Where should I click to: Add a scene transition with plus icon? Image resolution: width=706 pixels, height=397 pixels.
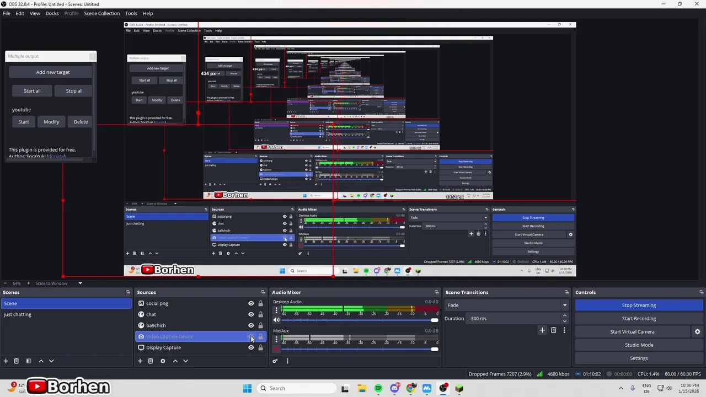pos(542,330)
